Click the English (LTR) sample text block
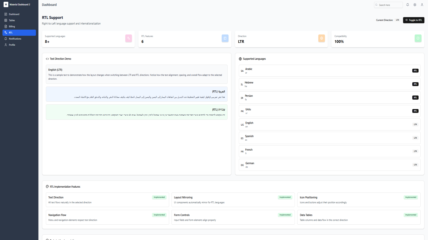 [x=137, y=74]
